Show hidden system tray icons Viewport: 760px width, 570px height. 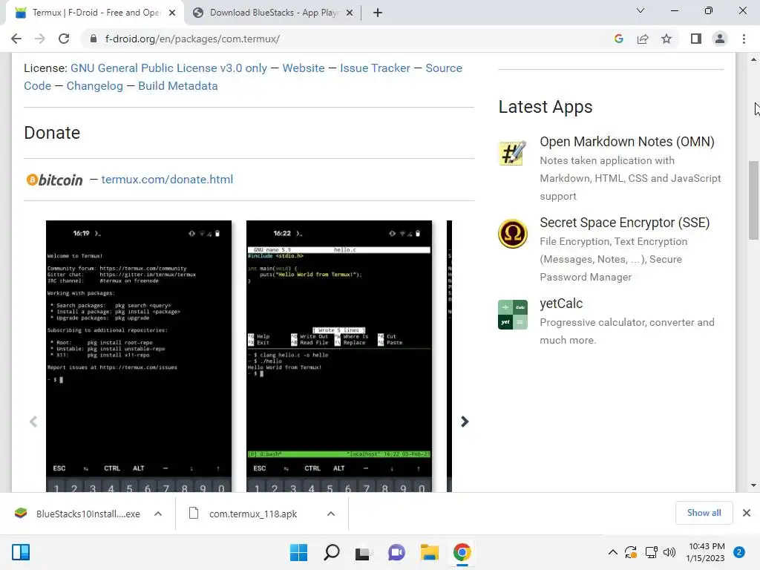point(612,552)
